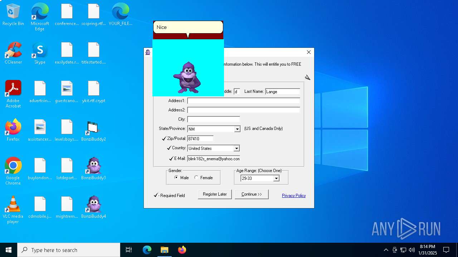Select the advertisin file icon
Viewport: 458px width, 257px height.
[40, 92]
